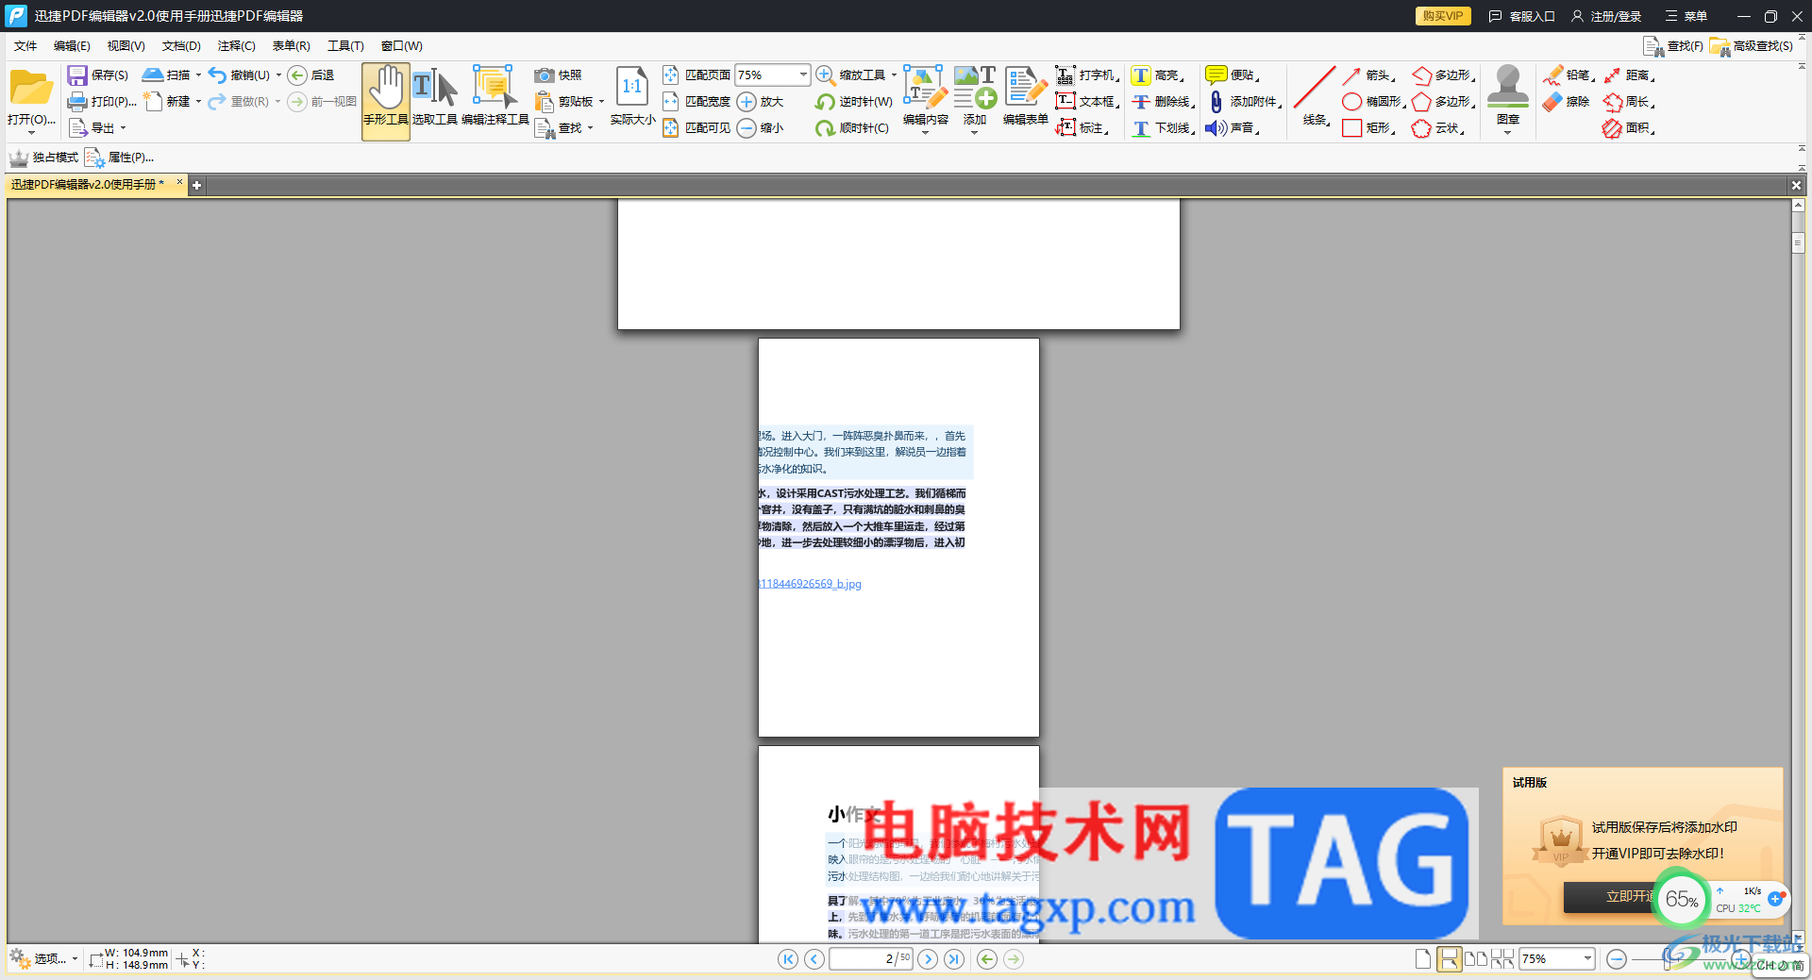This screenshot has height=980, width=1812.
Task: Set view to 实际大小 actual size
Action: coord(632,97)
